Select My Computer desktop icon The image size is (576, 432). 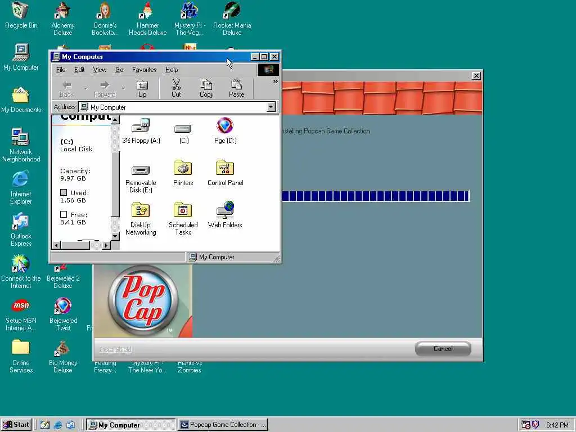(21, 57)
